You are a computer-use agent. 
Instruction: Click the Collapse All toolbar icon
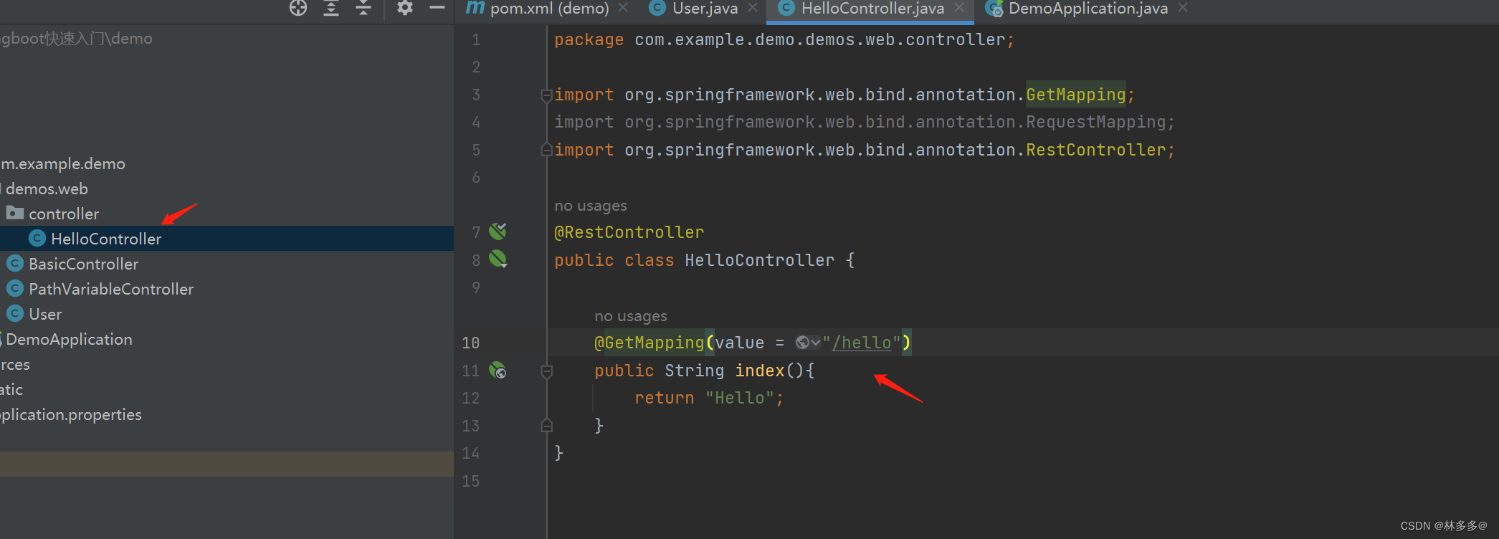click(x=364, y=8)
